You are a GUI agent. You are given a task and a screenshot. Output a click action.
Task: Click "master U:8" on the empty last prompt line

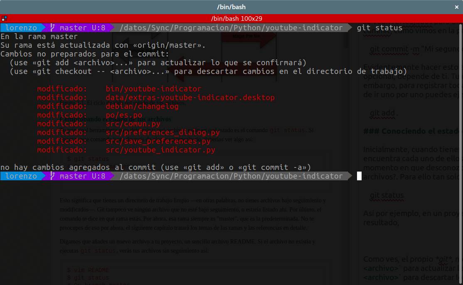click(x=82, y=176)
